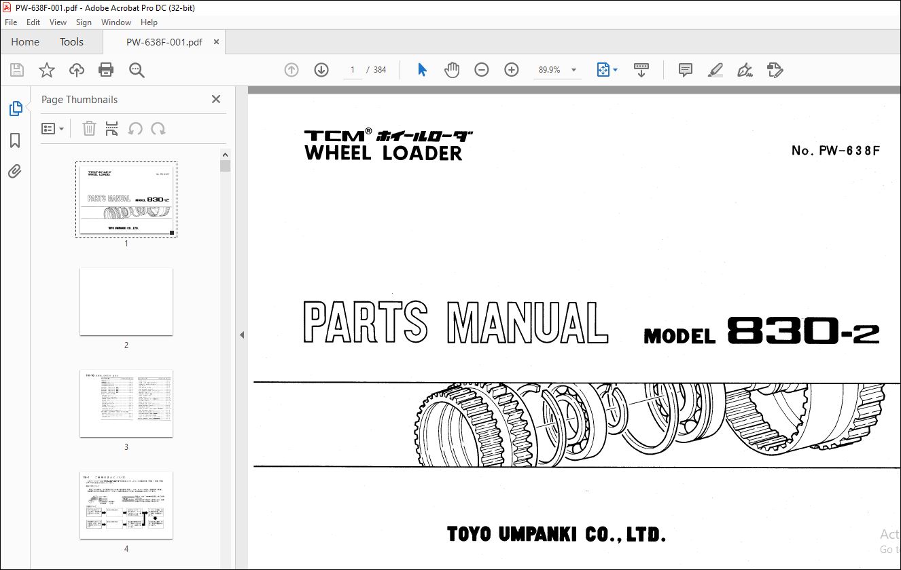This screenshot has width=901, height=570.
Task: Activate the Hand pan tool
Action: pos(452,70)
